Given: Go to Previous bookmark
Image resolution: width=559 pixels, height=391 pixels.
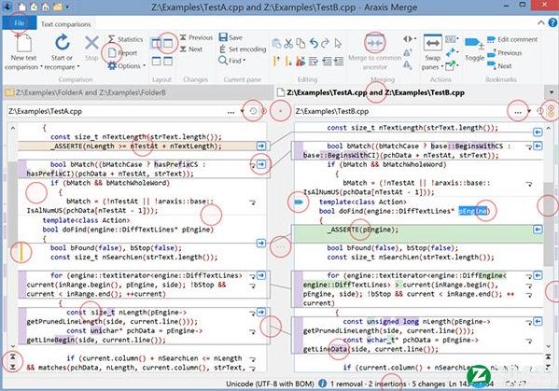Looking at the screenshot, I should point(505,53).
